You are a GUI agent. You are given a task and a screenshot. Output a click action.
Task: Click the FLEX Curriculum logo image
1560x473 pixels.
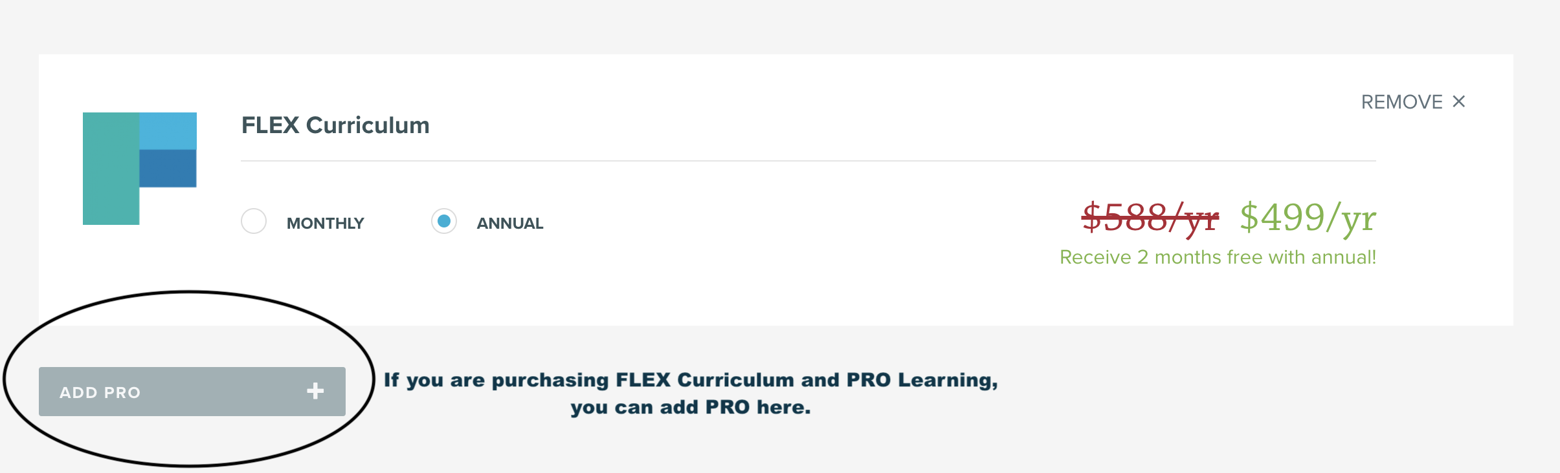click(x=140, y=169)
